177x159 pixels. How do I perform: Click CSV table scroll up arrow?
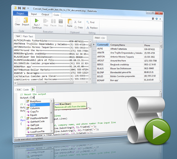point(161,43)
